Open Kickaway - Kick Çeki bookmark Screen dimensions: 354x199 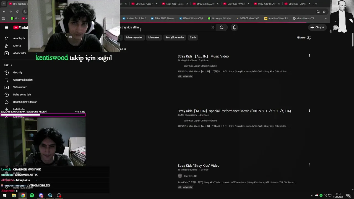220,19
